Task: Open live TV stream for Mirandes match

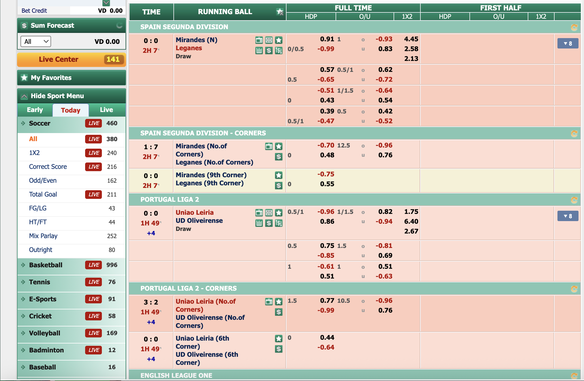Action: click(x=259, y=40)
